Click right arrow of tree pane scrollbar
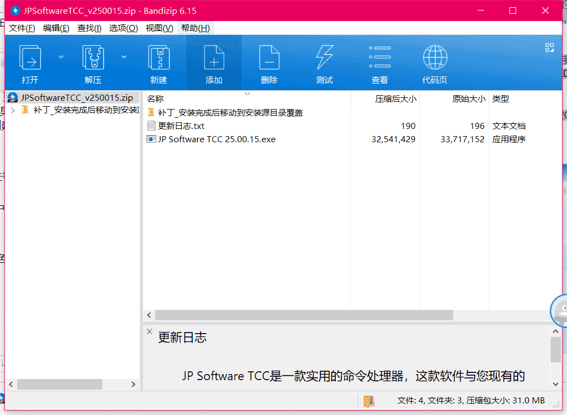 point(133,384)
